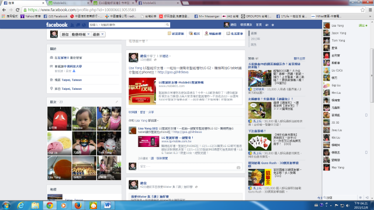Open the LG Mobile01 shared article title
Image resolution: width=374 pixels, height=210 pixels.
click(x=181, y=82)
